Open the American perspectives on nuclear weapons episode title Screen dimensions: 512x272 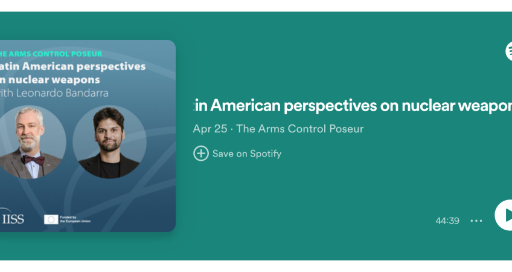click(x=353, y=105)
